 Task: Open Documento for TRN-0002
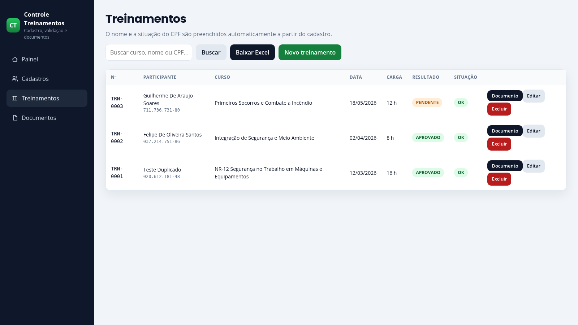click(505, 131)
